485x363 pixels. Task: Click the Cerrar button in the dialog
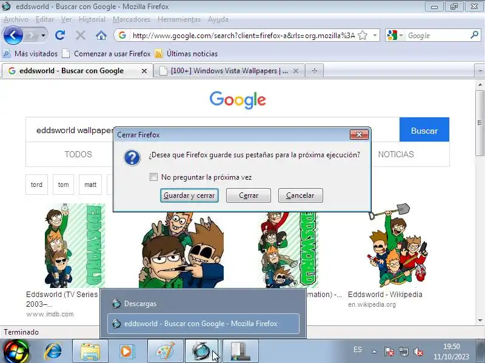click(249, 195)
